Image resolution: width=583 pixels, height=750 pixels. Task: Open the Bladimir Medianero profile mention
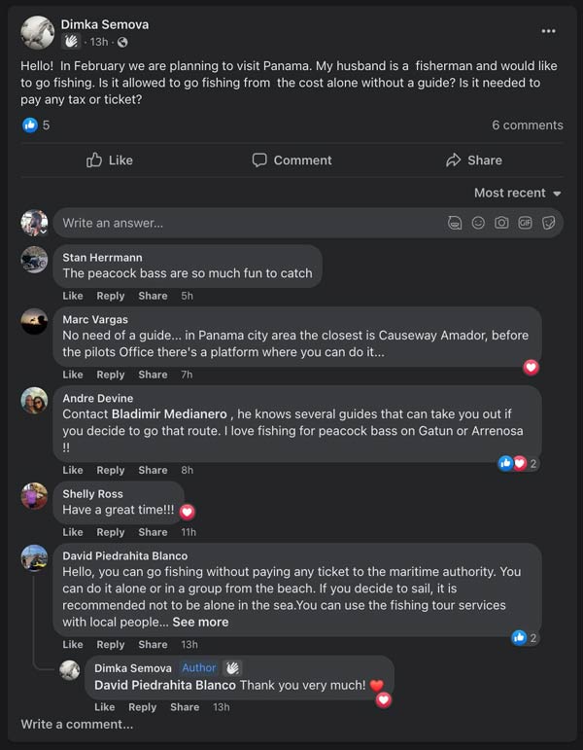pyautogui.click(x=169, y=414)
